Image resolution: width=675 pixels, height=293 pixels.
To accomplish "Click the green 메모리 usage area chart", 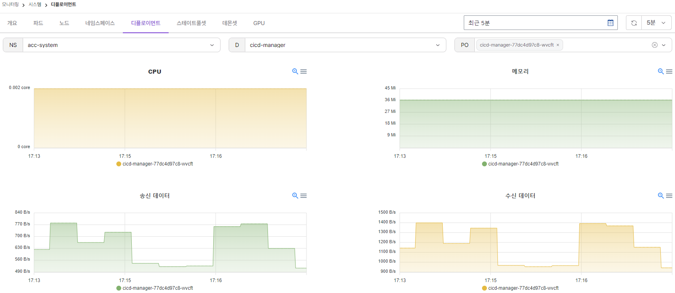I will pos(536,124).
